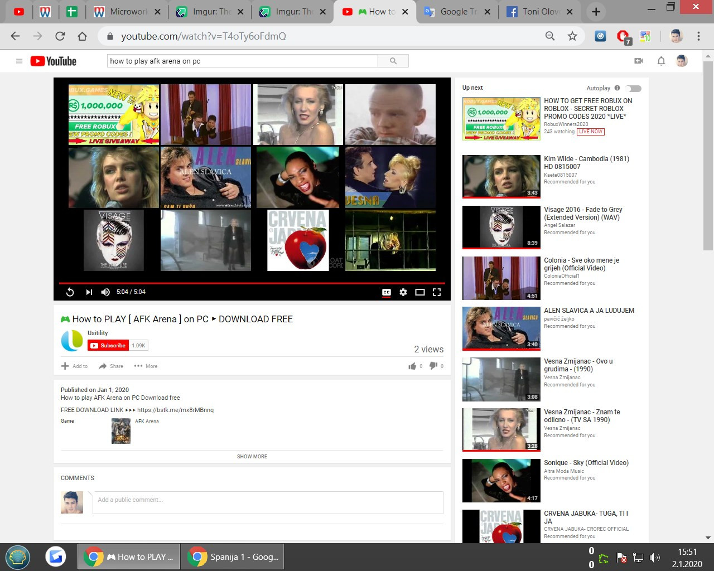This screenshot has width=714, height=571.
Task: Open Colonia - Sve oko mene je grijeh
Action: [581, 264]
